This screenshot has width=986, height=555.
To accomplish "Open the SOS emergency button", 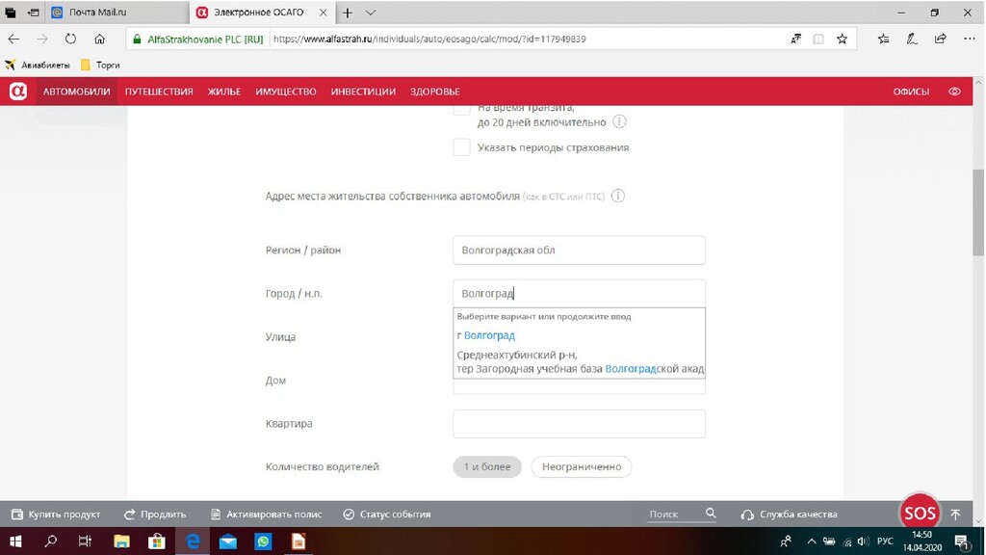I will point(920,513).
